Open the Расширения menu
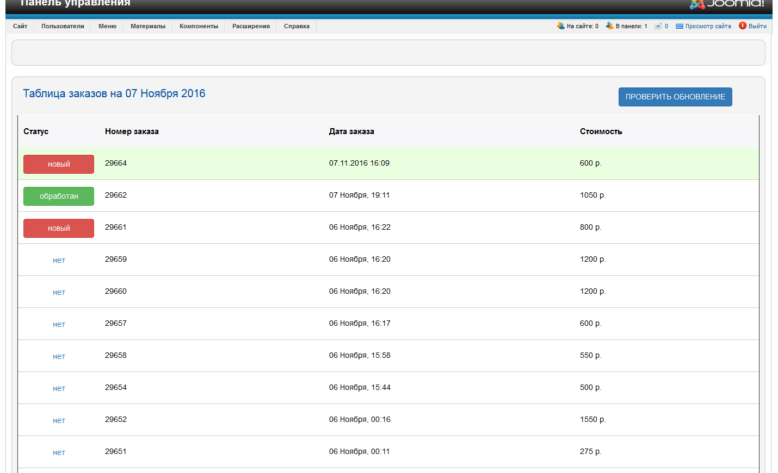 251,26
